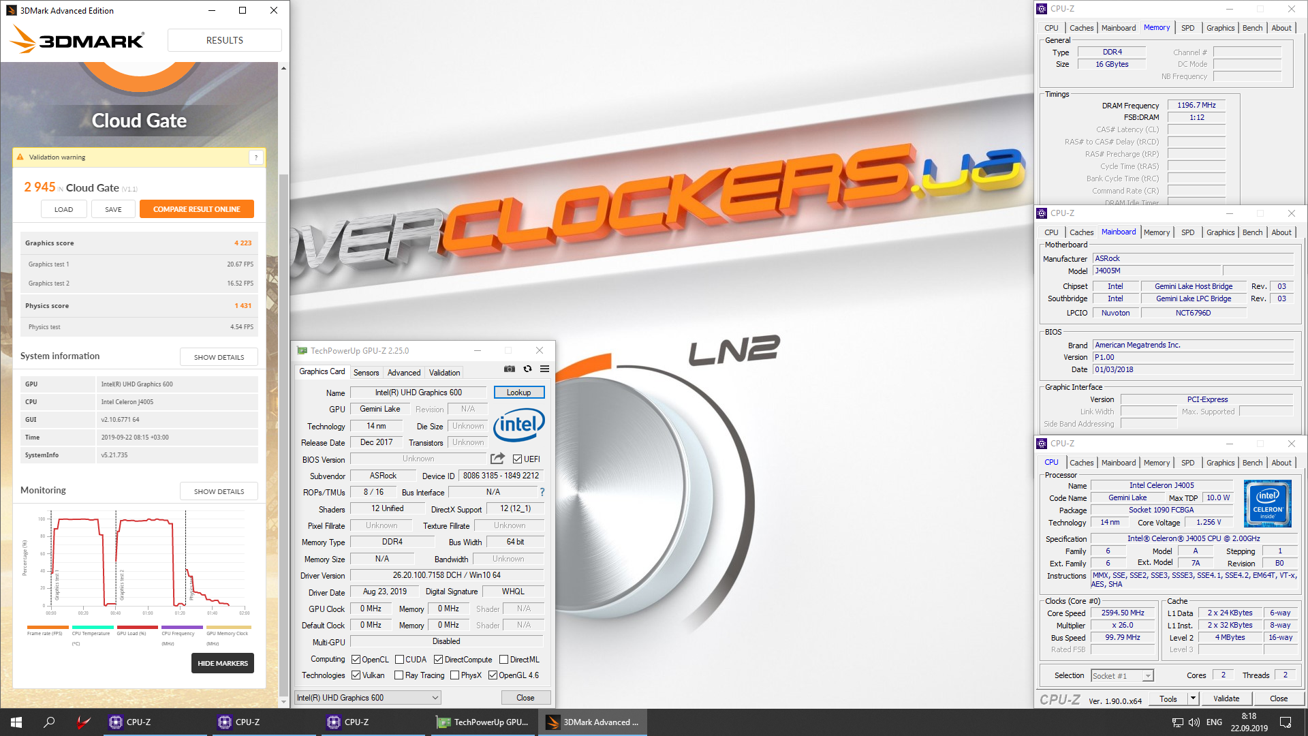1308x736 pixels.
Task: Click the first CPU-Z taskbar button
Action: click(155, 722)
